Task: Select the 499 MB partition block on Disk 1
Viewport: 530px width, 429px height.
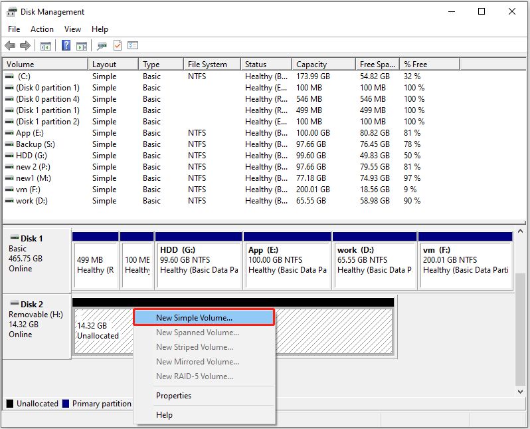Action: click(96, 261)
